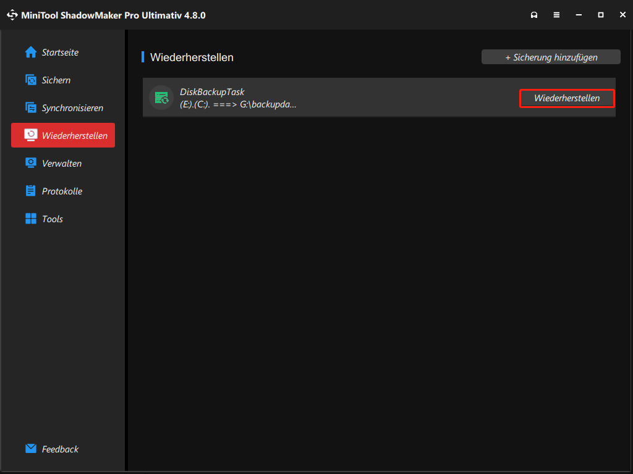633x474 pixels.
Task: Open the Sichern page label
Action: pyautogui.click(x=56, y=80)
